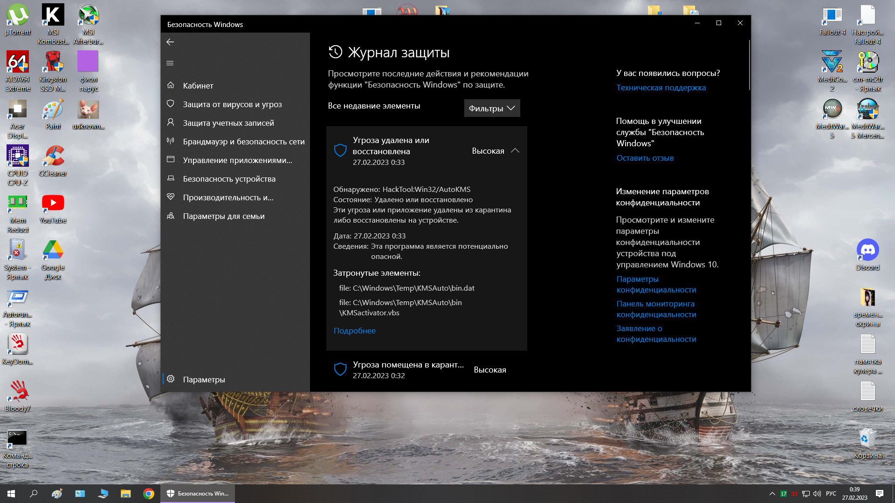Click the firewall network icon in sidebar
The width and height of the screenshot is (895, 503).
coord(171,141)
